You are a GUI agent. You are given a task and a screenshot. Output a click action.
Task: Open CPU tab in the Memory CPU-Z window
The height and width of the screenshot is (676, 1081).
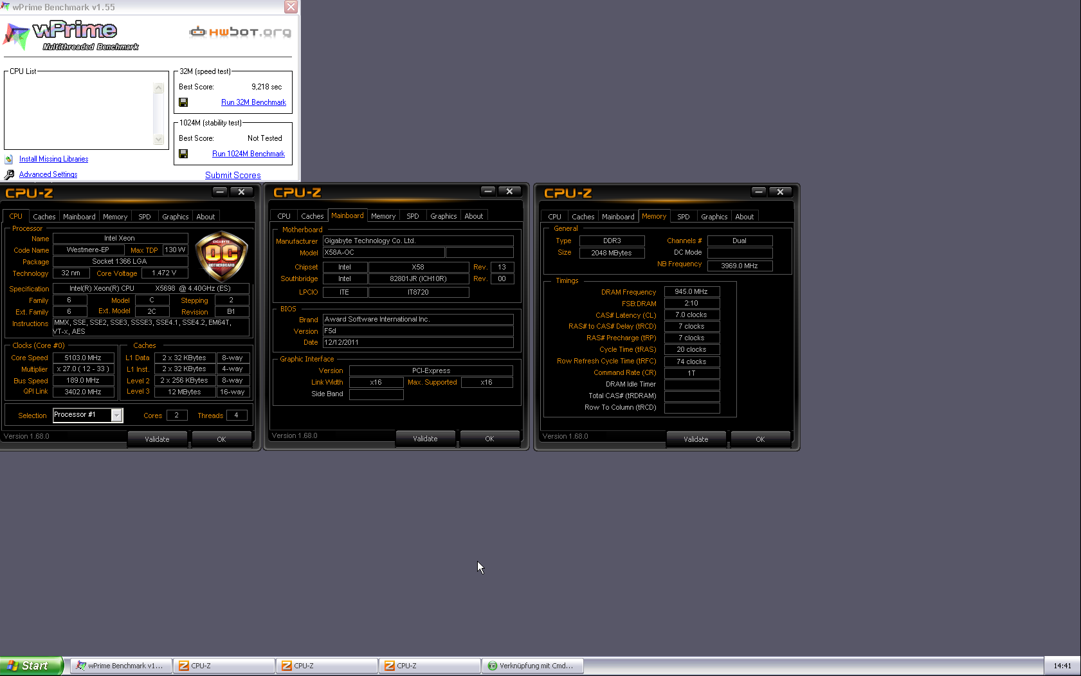pyautogui.click(x=555, y=217)
